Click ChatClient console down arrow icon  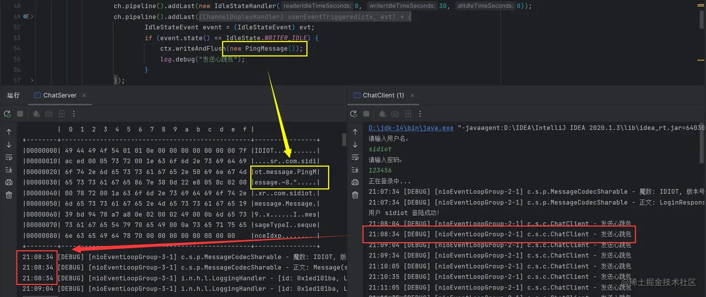[x=355, y=145]
